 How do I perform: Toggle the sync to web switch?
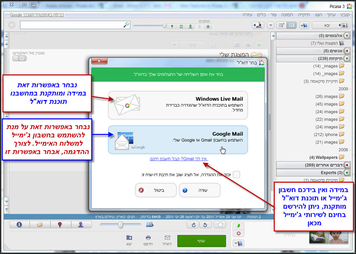[x=19, y=58]
